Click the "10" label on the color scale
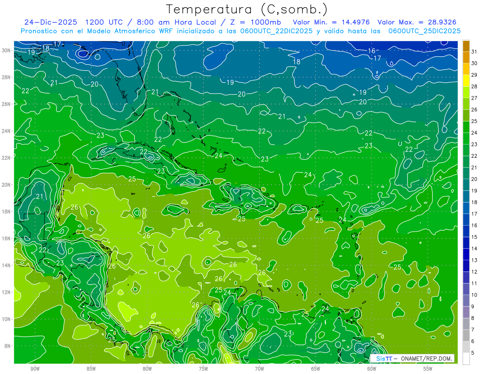The height and width of the screenshot is (374, 485). tap(474, 295)
